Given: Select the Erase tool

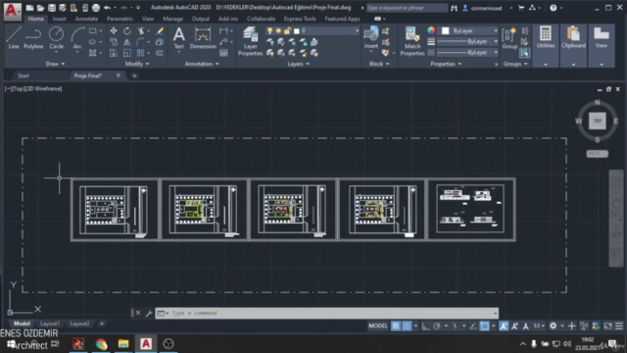Looking at the screenshot, I should (160, 30).
